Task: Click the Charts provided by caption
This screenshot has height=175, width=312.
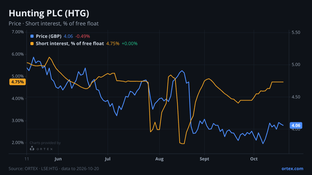Action: point(45,143)
